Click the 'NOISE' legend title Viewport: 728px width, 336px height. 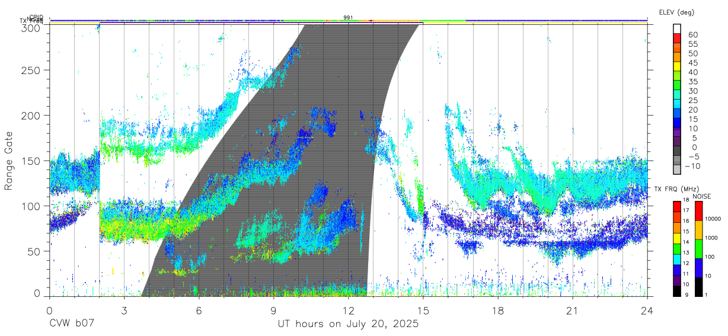tap(702, 196)
